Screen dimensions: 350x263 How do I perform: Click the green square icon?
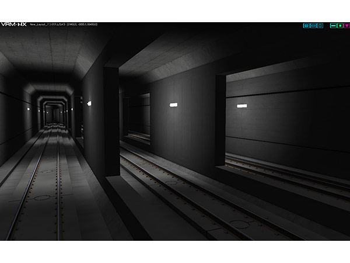pos(339,26)
